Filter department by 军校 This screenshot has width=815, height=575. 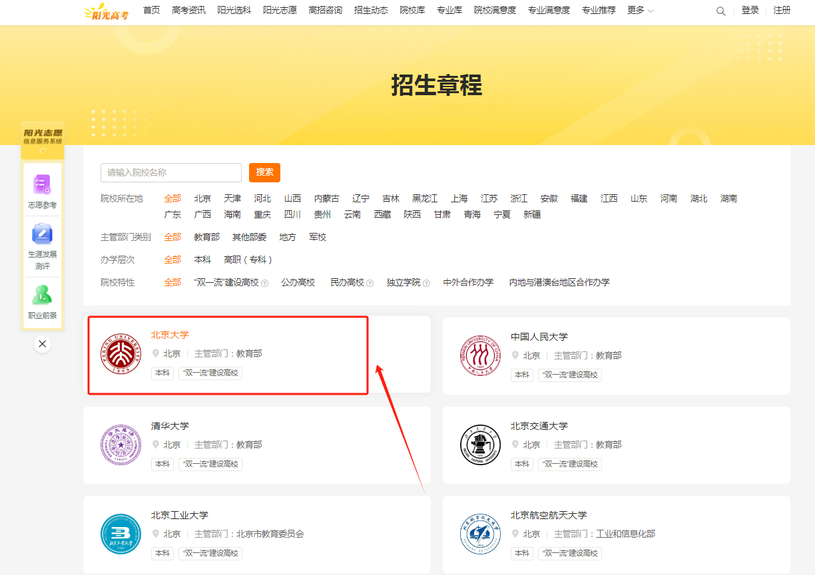(x=318, y=237)
